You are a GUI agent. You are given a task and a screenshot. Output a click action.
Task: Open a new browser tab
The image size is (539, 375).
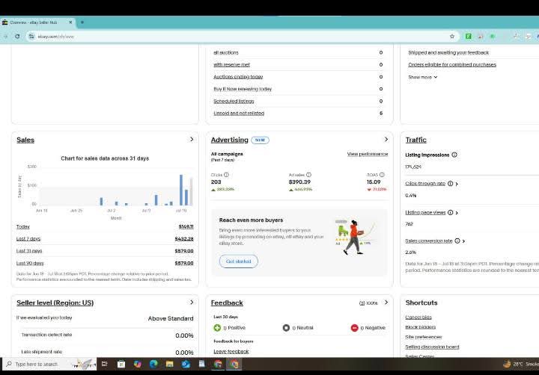tap(82, 22)
